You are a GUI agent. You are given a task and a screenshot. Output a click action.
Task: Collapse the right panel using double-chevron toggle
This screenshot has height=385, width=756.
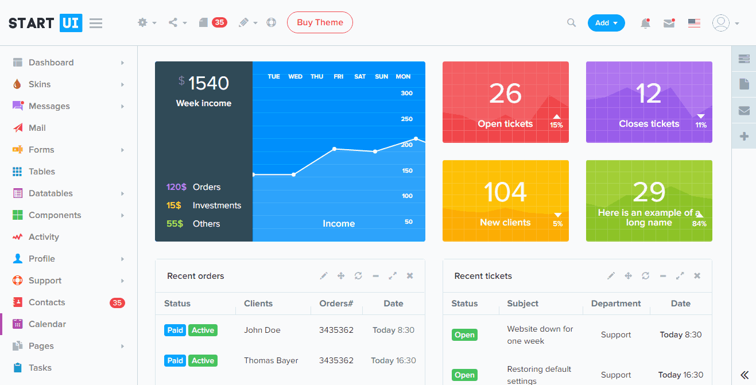[743, 374]
